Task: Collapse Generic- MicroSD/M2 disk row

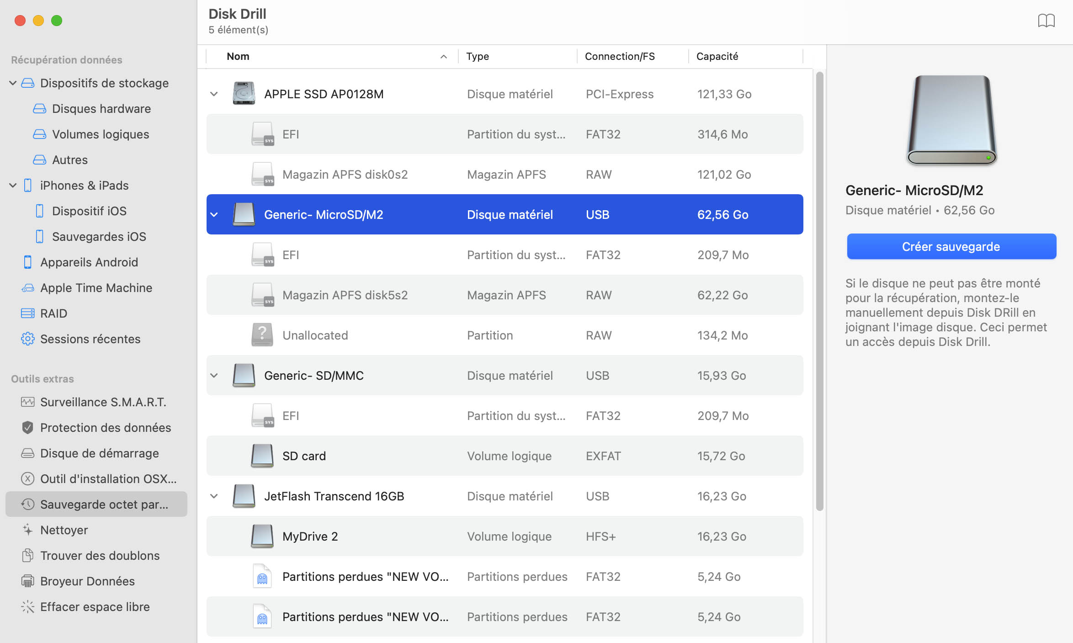Action: pyautogui.click(x=214, y=215)
